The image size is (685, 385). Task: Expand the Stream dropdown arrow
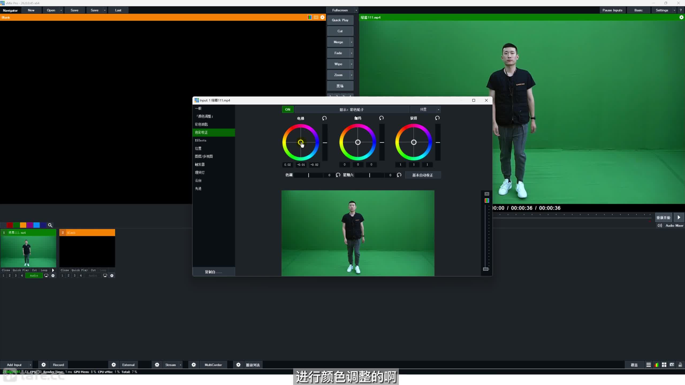click(181, 365)
